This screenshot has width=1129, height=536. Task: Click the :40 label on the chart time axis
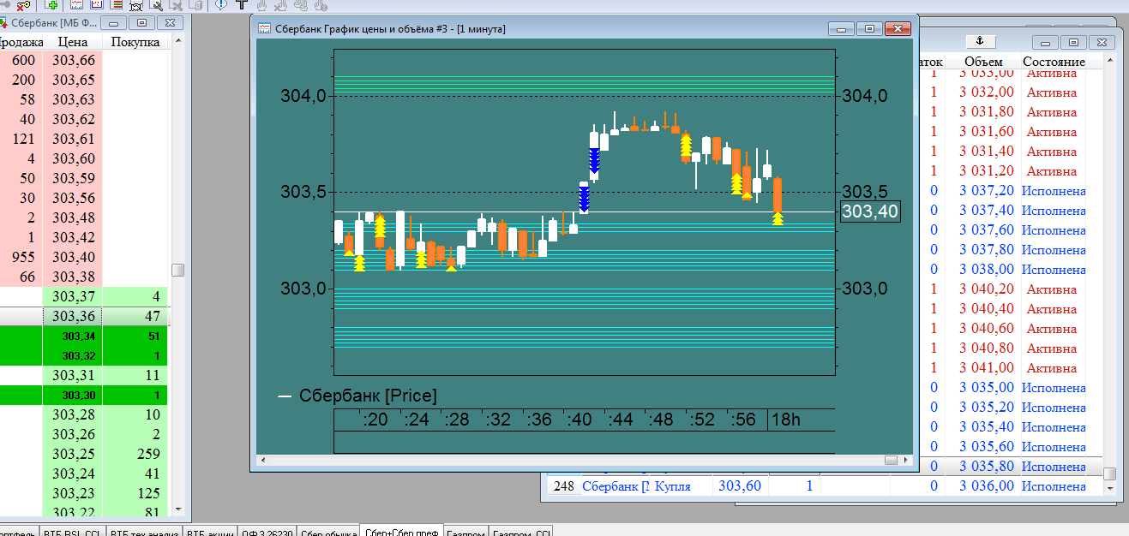point(580,420)
